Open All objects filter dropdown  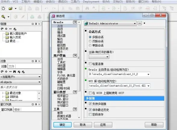(39, 82)
